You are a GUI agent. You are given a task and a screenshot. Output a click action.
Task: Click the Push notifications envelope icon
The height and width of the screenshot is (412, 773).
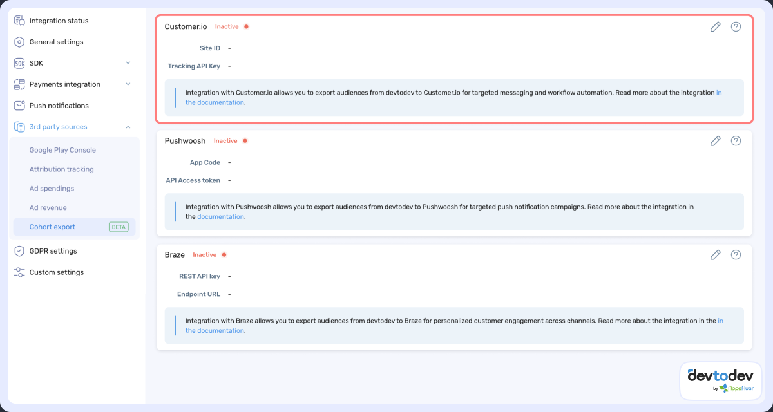pyautogui.click(x=19, y=106)
